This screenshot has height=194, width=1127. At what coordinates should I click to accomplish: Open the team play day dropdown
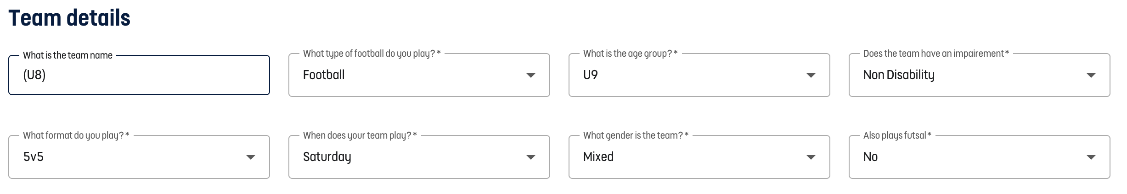coord(419,157)
